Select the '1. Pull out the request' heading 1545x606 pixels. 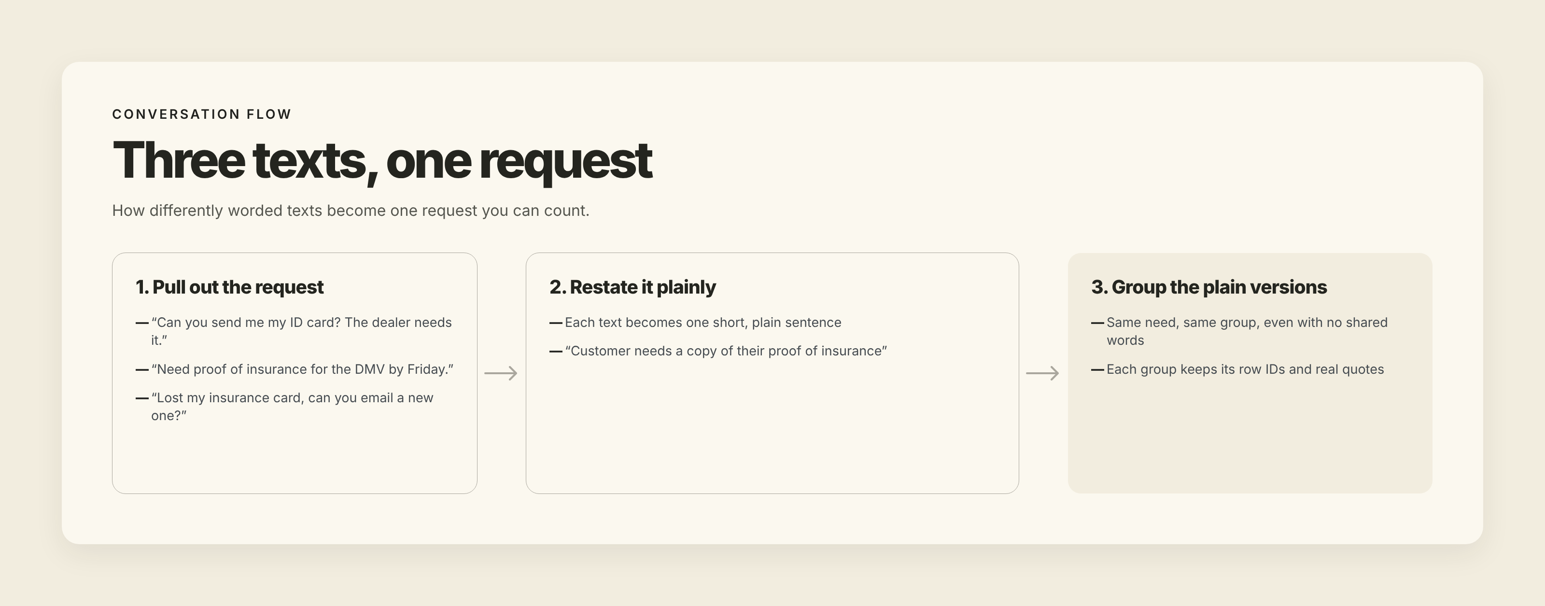[x=230, y=287]
